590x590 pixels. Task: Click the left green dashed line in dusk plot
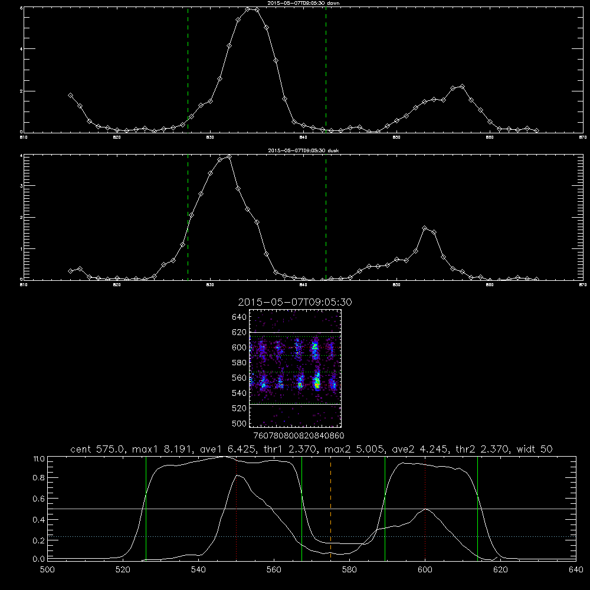(x=188, y=217)
